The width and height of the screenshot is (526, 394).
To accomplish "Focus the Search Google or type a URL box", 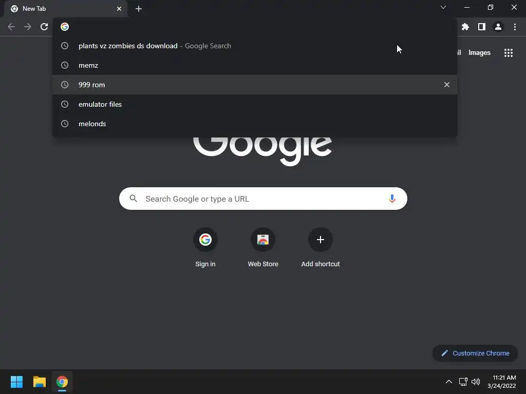I will 263,199.
